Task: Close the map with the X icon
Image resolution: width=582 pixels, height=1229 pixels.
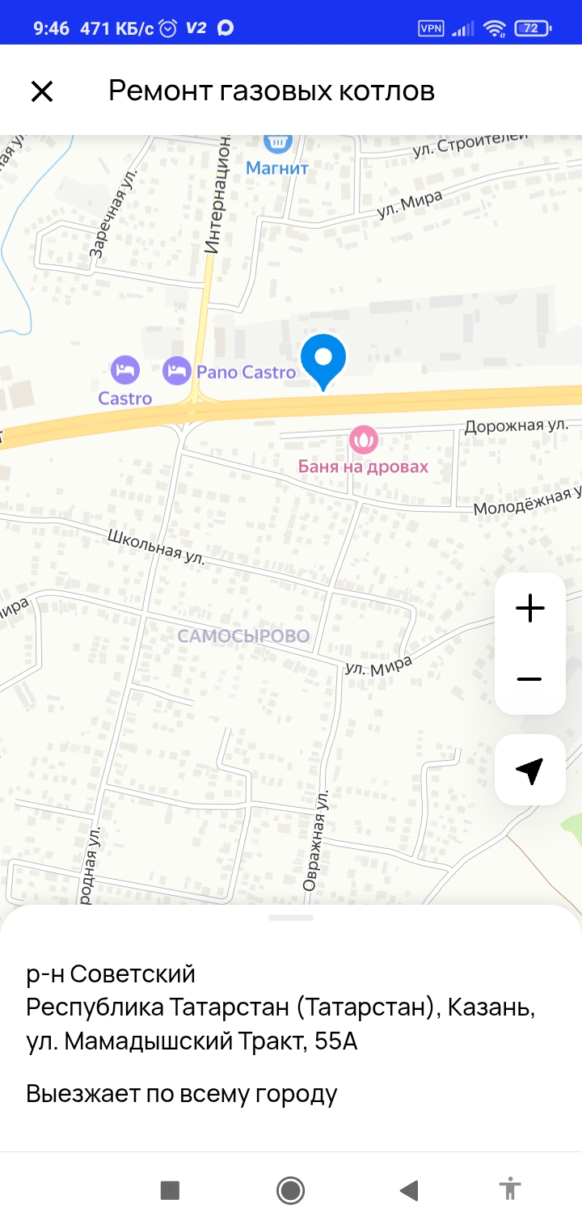Action: click(42, 91)
